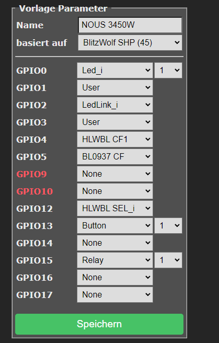
Task: Expand the GPIO10 None dropdown
Action: tap(115, 191)
